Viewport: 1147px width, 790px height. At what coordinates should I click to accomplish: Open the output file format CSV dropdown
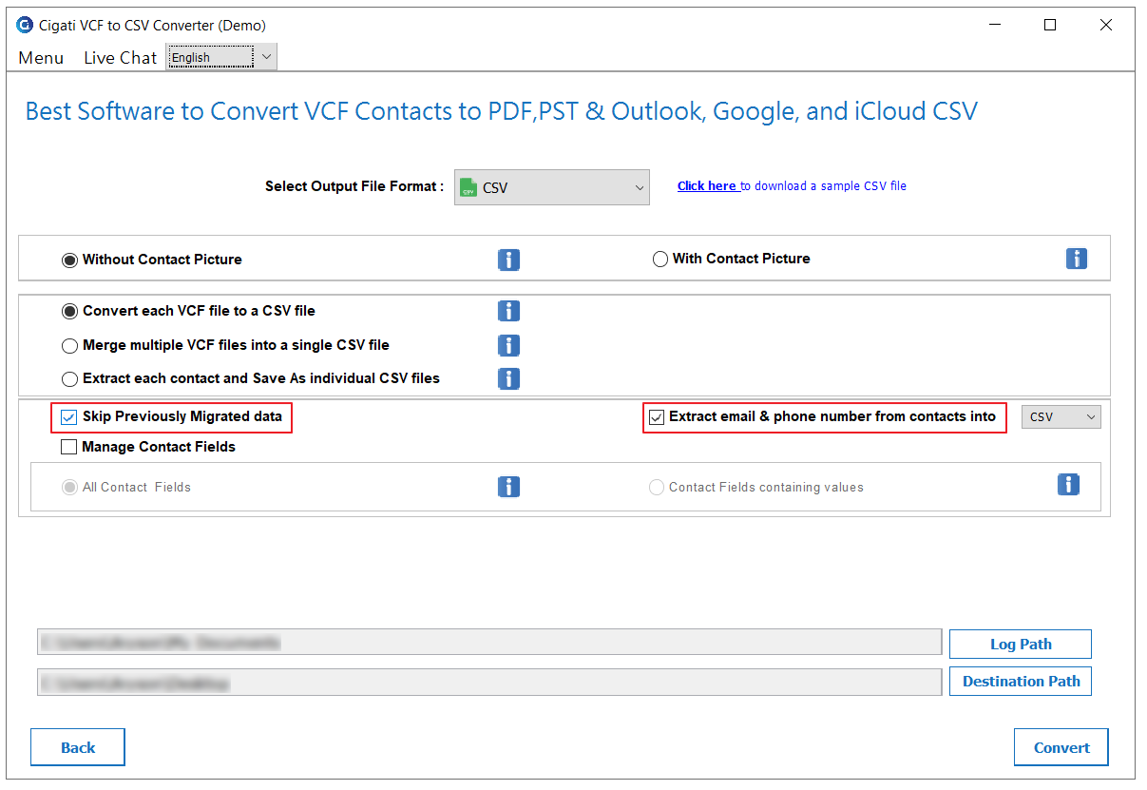point(552,187)
